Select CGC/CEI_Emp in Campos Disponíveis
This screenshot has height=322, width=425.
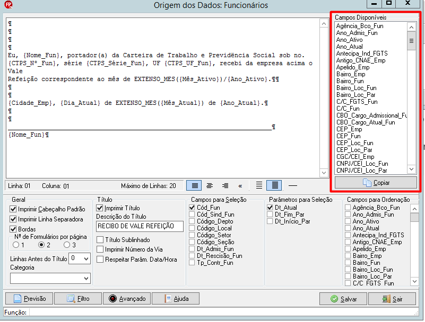pyautogui.click(x=355, y=157)
